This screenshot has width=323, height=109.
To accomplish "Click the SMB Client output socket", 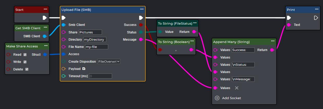I will click(x=44, y=36).
